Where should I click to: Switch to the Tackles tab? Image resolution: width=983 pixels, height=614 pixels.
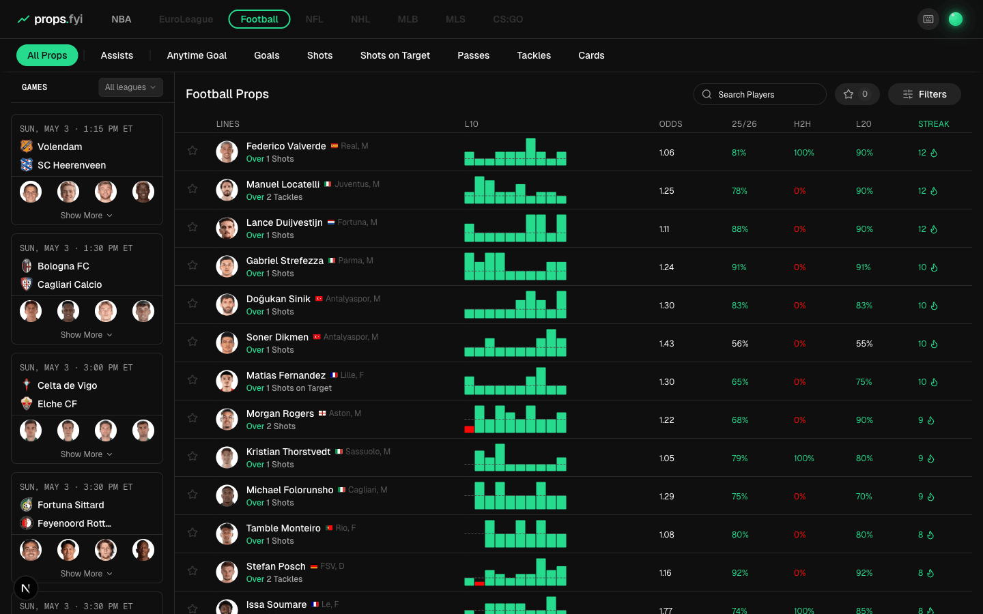tap(534, 55)
